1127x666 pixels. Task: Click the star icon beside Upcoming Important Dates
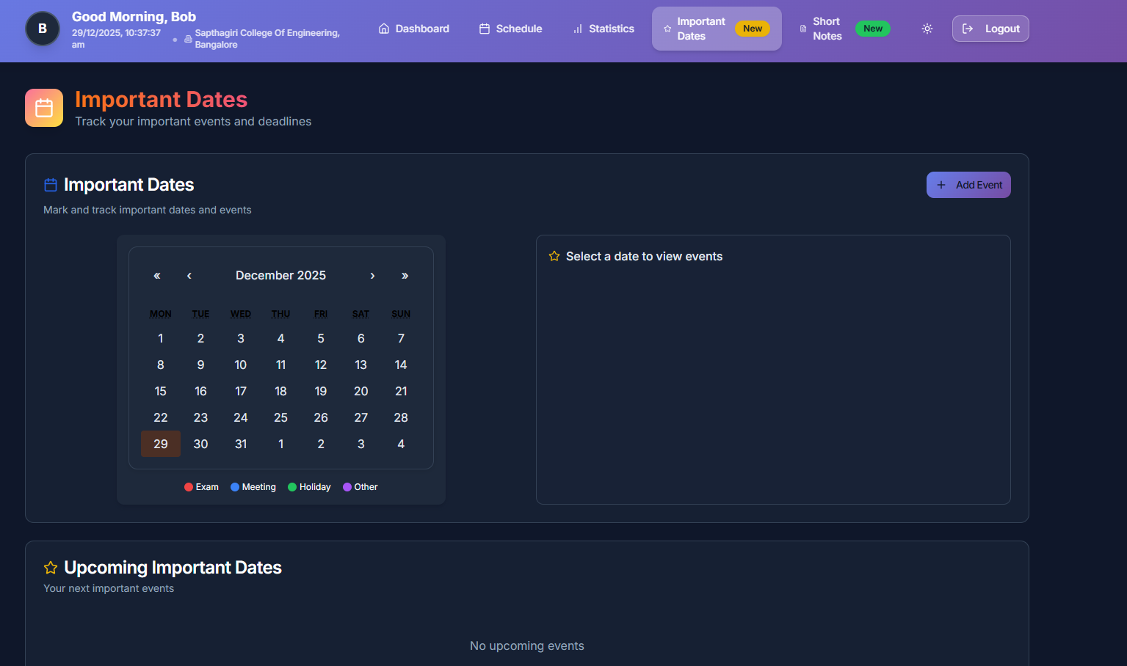(50, 567)
